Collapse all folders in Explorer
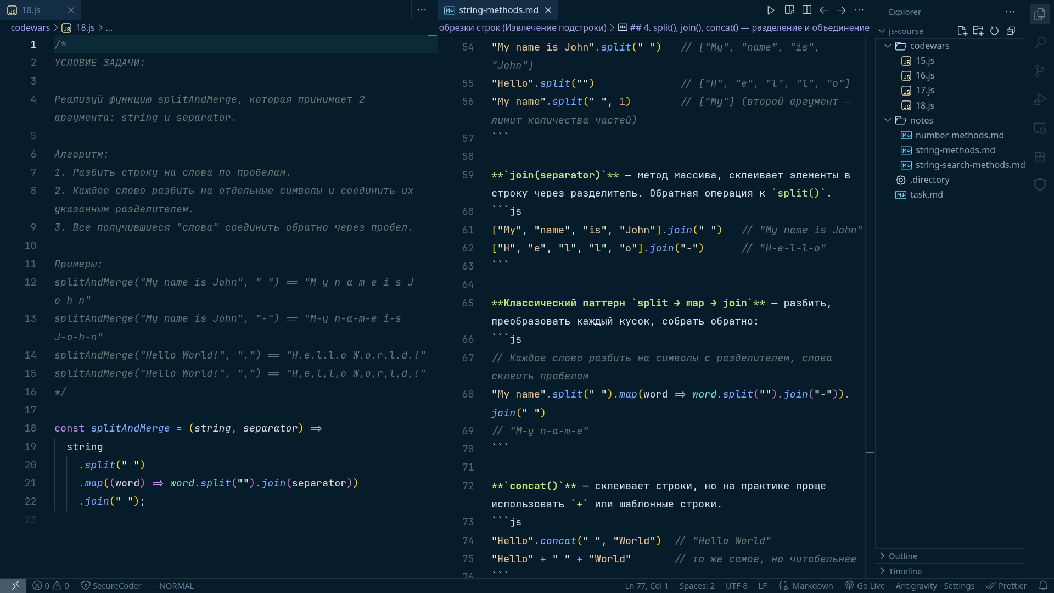Image resolution: width=1054 pixels, height=593 pixels. 1011,31
